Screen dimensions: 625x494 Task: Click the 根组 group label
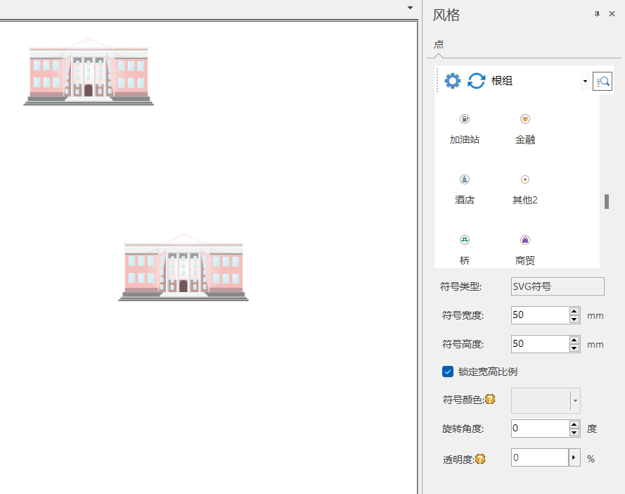502,81
